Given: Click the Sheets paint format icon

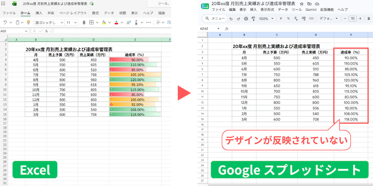Looking at the screenshot, I should tap(253, 18).
